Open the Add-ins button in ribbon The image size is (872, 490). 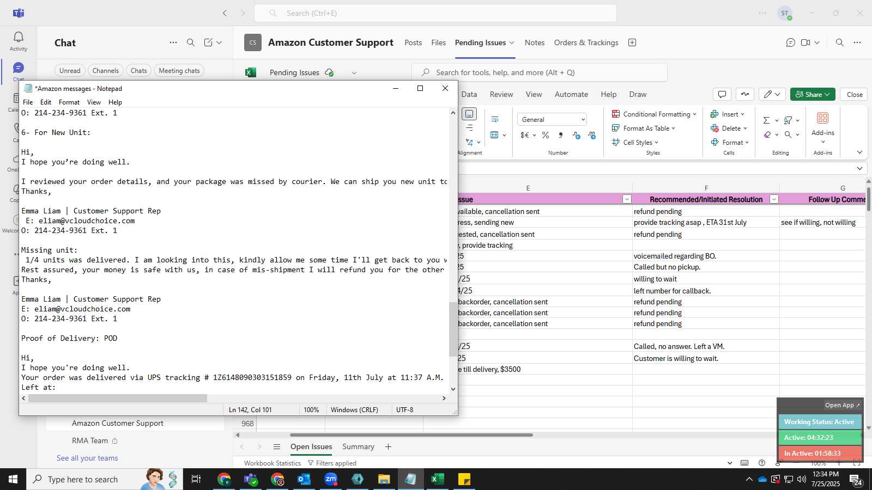click(x=823, y=127)
